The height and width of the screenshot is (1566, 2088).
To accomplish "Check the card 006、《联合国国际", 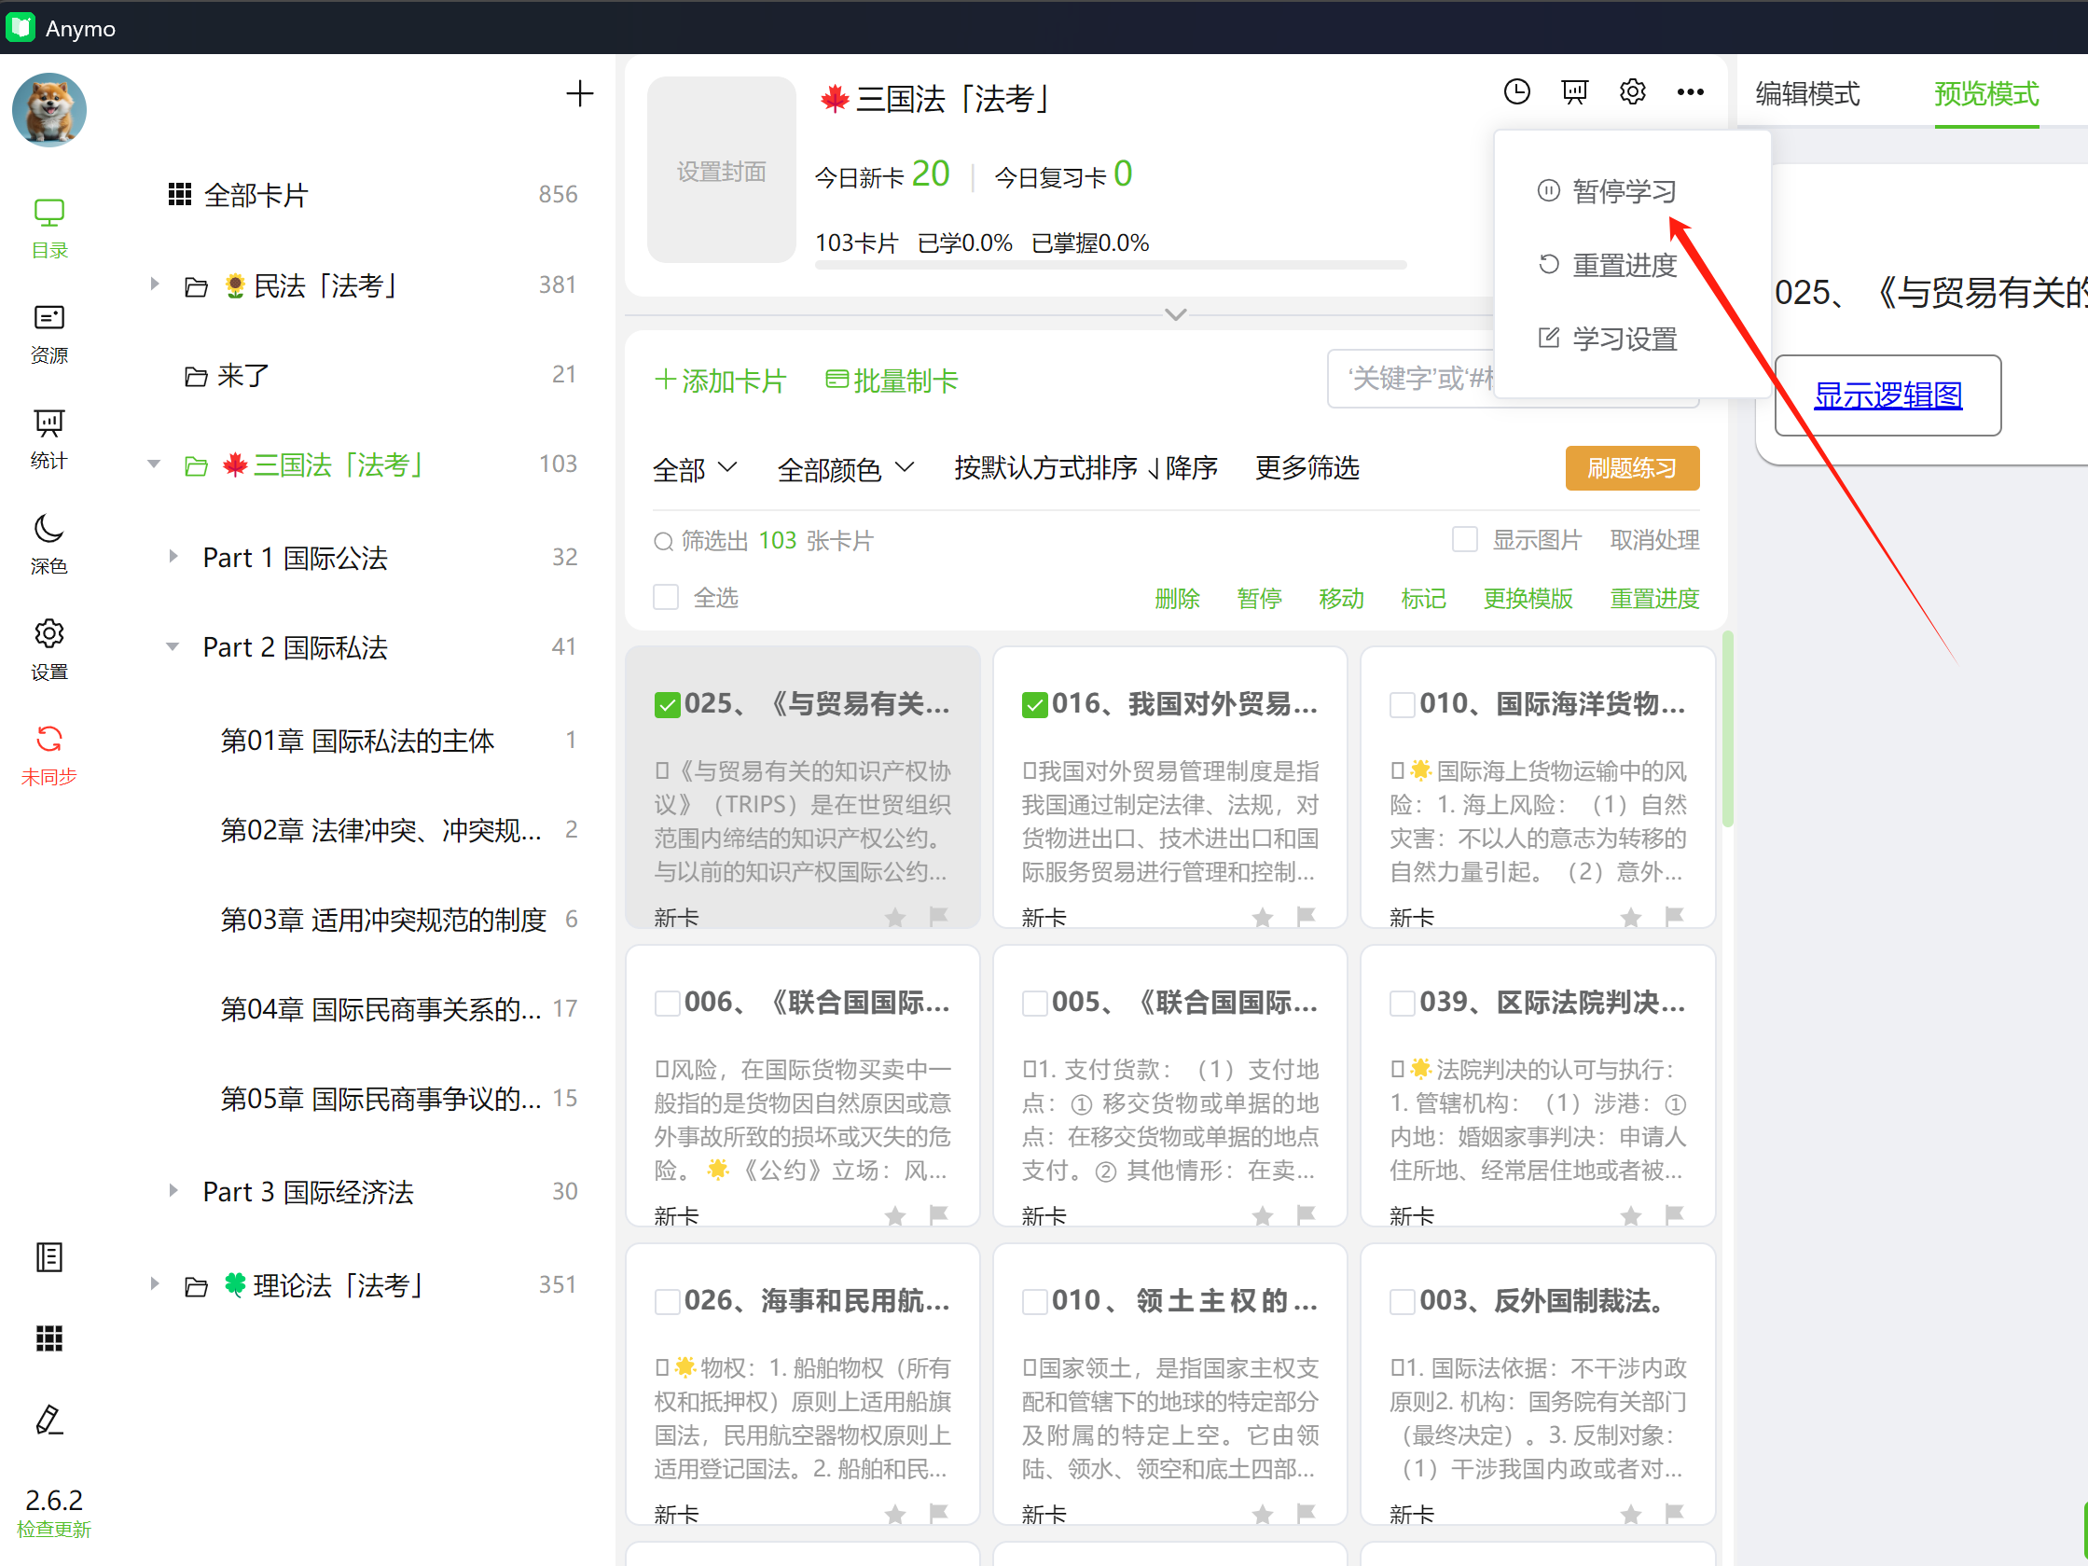I will tap(668, 1004).
